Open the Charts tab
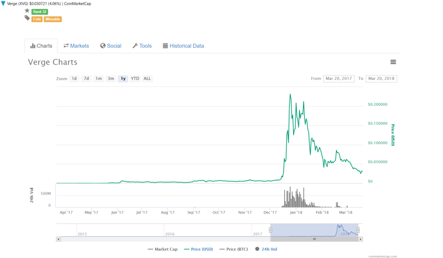Viewport: 443px width, 258px height. pos(41,46)
